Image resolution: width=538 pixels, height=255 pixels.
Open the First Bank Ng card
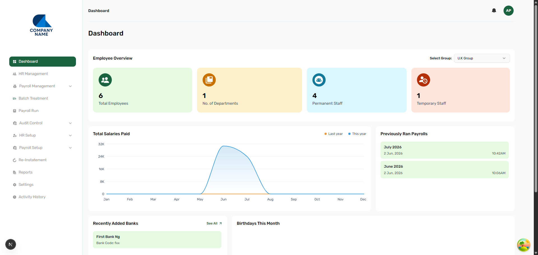pos(157,240)
